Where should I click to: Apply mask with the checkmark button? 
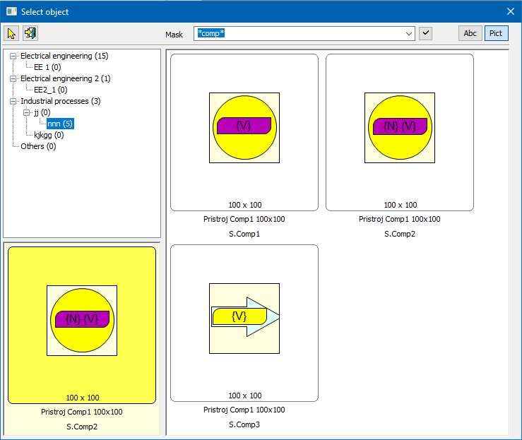(425, 33)
